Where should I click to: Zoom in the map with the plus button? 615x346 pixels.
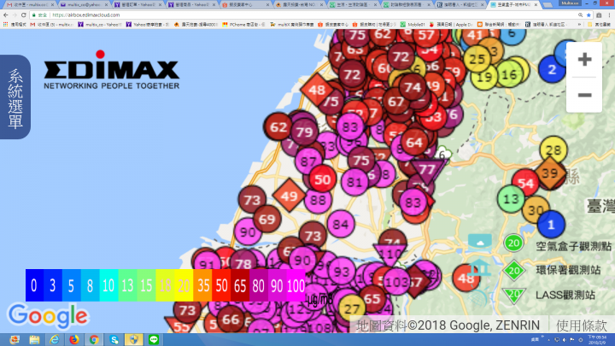pyautogui.click(x=584, y=60)
